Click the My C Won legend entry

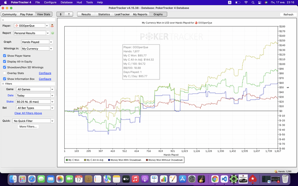(x=73, y=160)
